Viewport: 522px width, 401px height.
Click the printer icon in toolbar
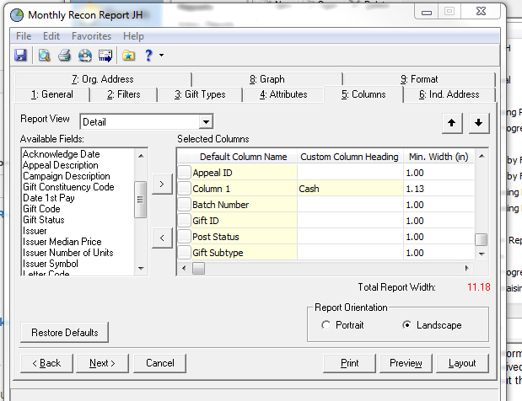[x=64, y=56]
